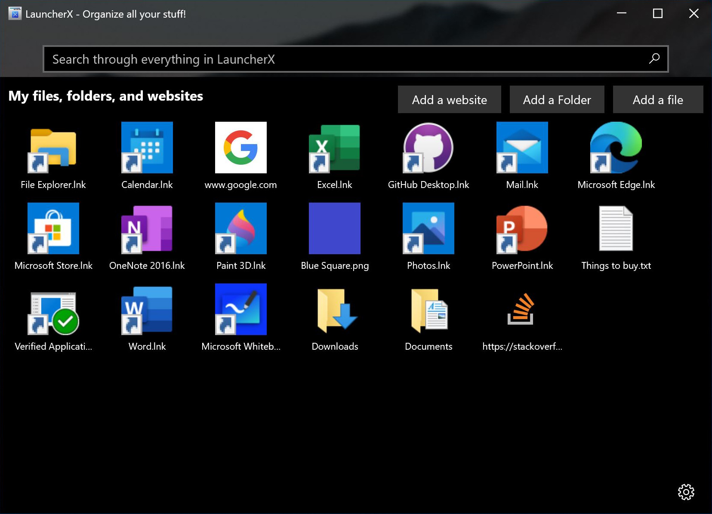Viewport: 712px width, 514px height.
Task: Open the Things to buy.txt document icon
Action: point(616,228)
